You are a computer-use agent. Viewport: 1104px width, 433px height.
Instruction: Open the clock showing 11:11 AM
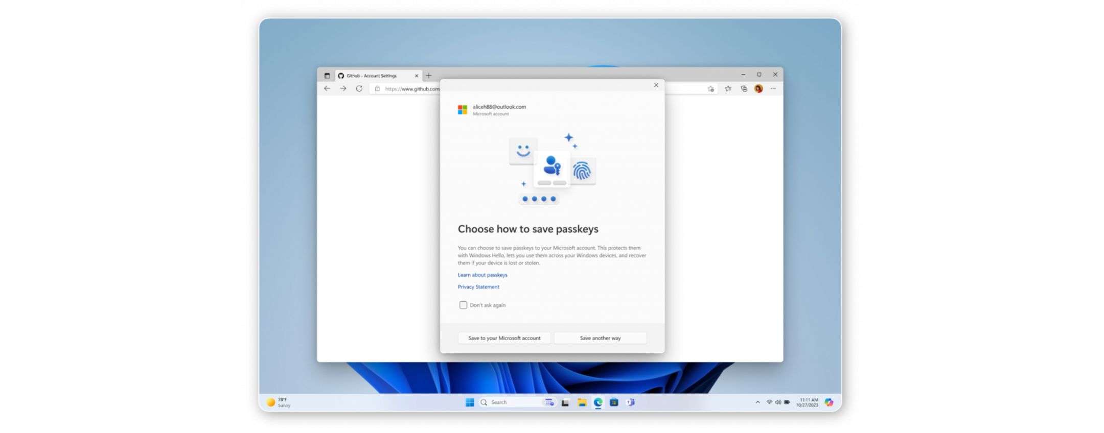(807, 402)
